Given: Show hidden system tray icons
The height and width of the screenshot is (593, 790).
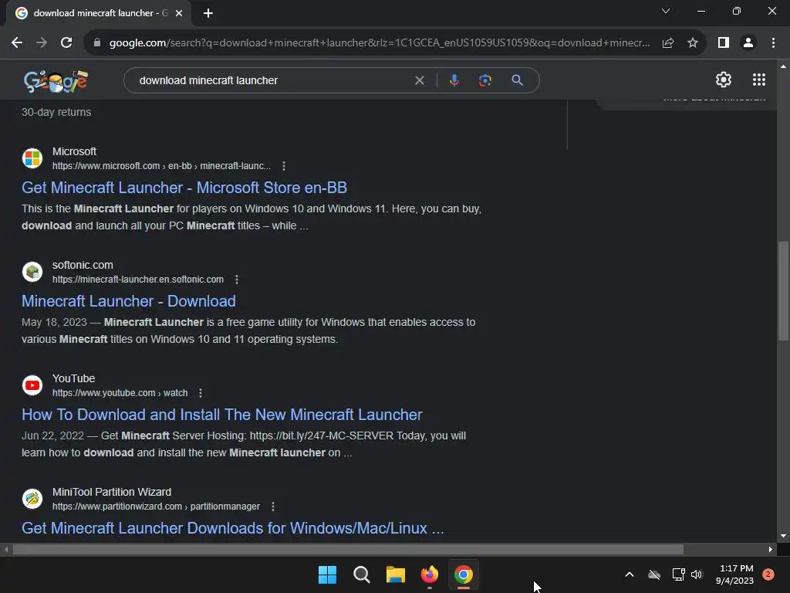Looking at the screenshot, I should click(630, 574).
